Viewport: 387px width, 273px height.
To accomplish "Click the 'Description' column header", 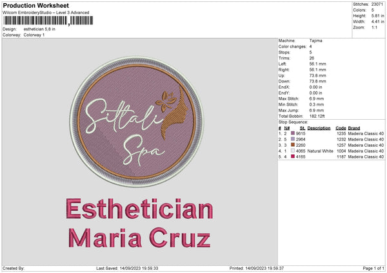I will [319, 128].
